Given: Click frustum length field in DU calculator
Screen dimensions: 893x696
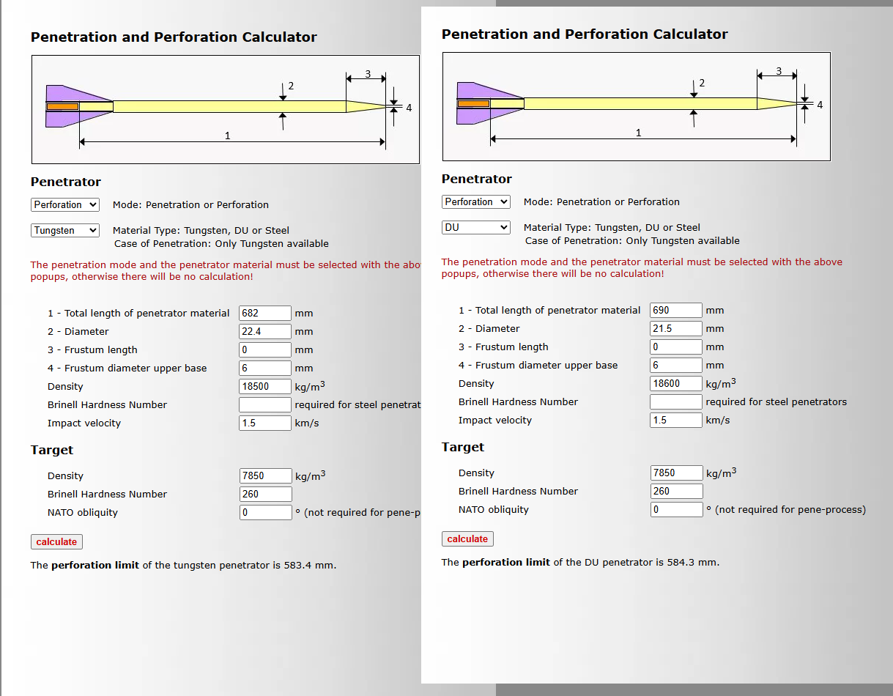Looking at the screenshot, I should [x=676, y=347].
